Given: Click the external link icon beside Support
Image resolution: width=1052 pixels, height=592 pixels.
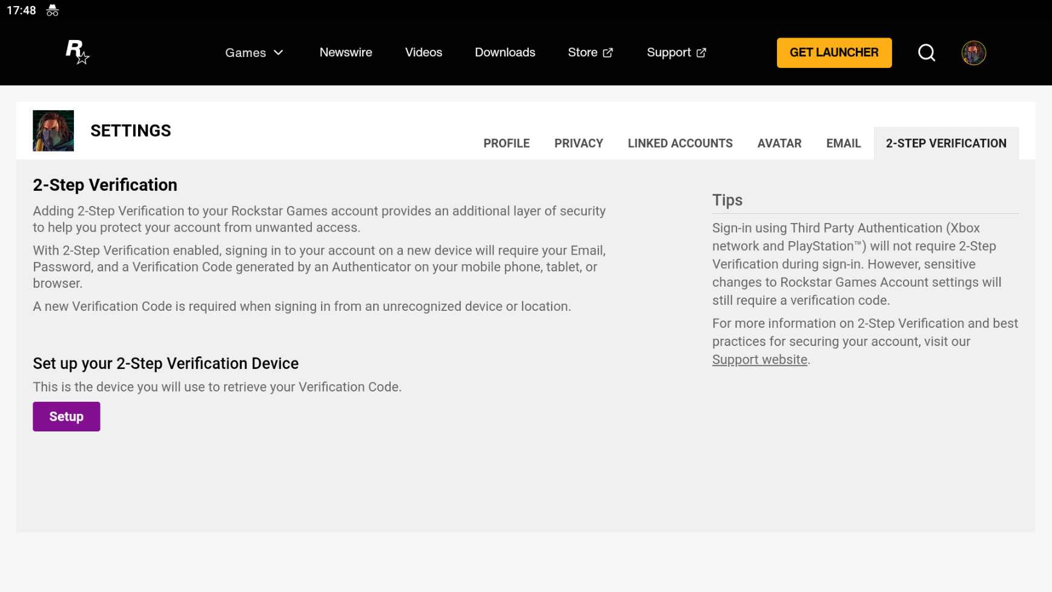Looking at the screenshot, I should click(701, 53).
